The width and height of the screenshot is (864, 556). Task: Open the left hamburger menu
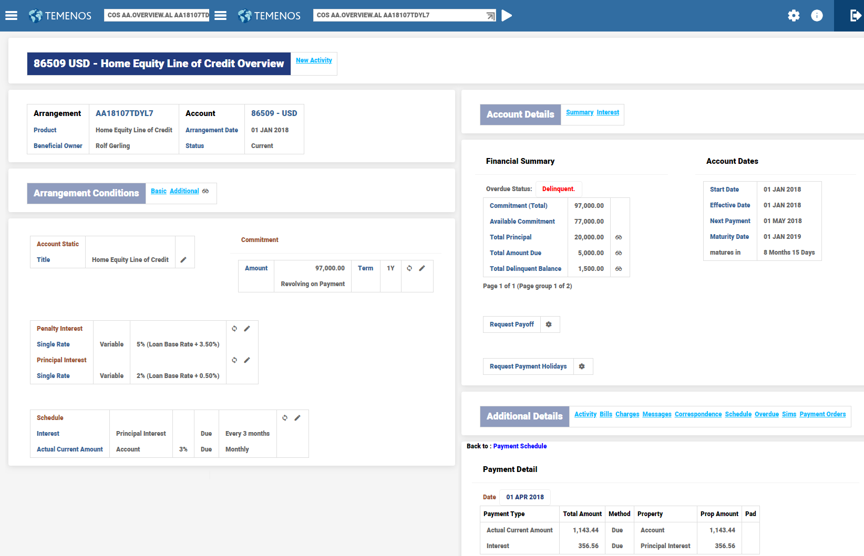tap(11, 16)
